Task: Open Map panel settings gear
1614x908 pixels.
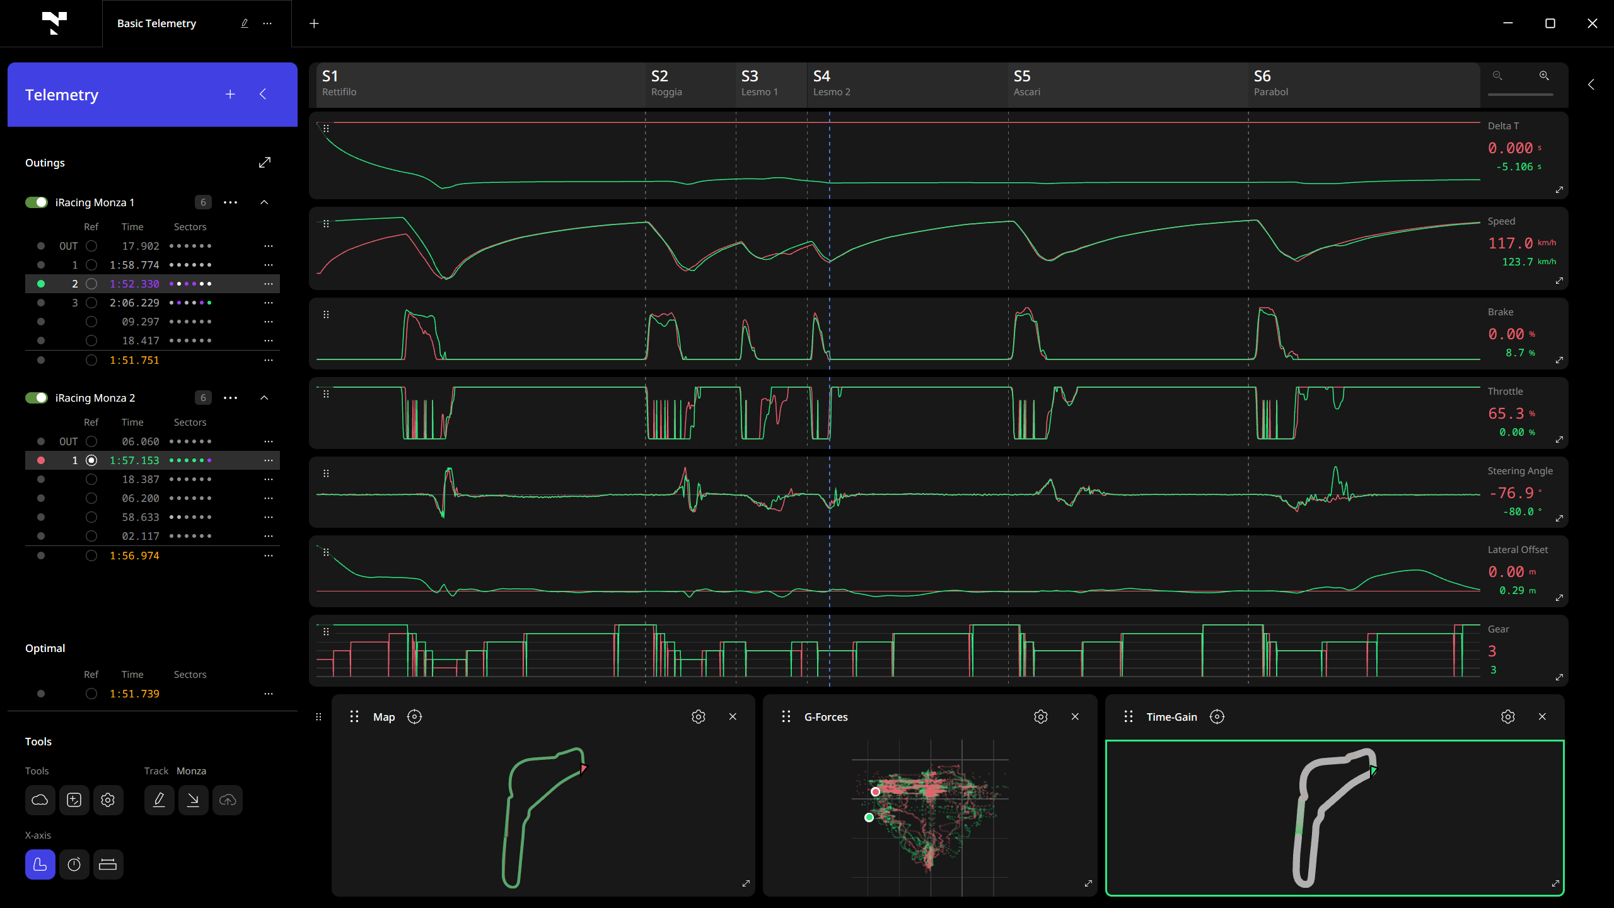Action: [698, 717]
